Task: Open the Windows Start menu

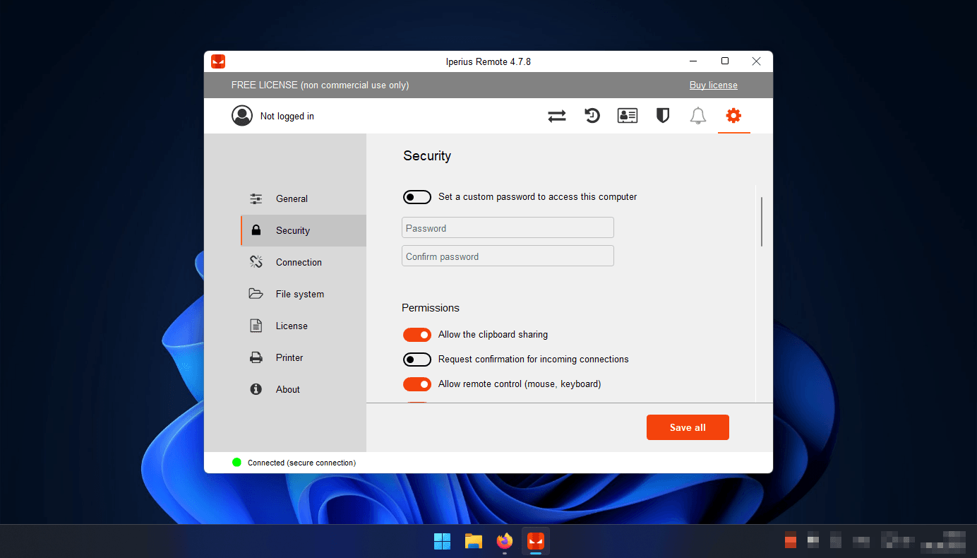Action: click(443, 541)
